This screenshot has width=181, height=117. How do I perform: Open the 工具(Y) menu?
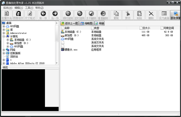(29, 8)
